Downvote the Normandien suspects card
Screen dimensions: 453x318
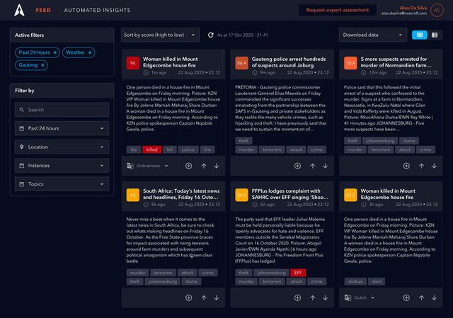tap(434, 166)
